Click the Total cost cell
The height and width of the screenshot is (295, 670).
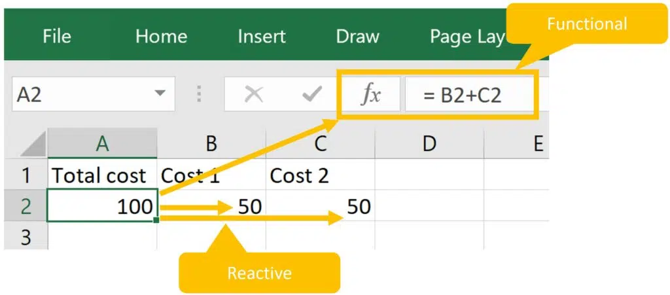[102, 175]
